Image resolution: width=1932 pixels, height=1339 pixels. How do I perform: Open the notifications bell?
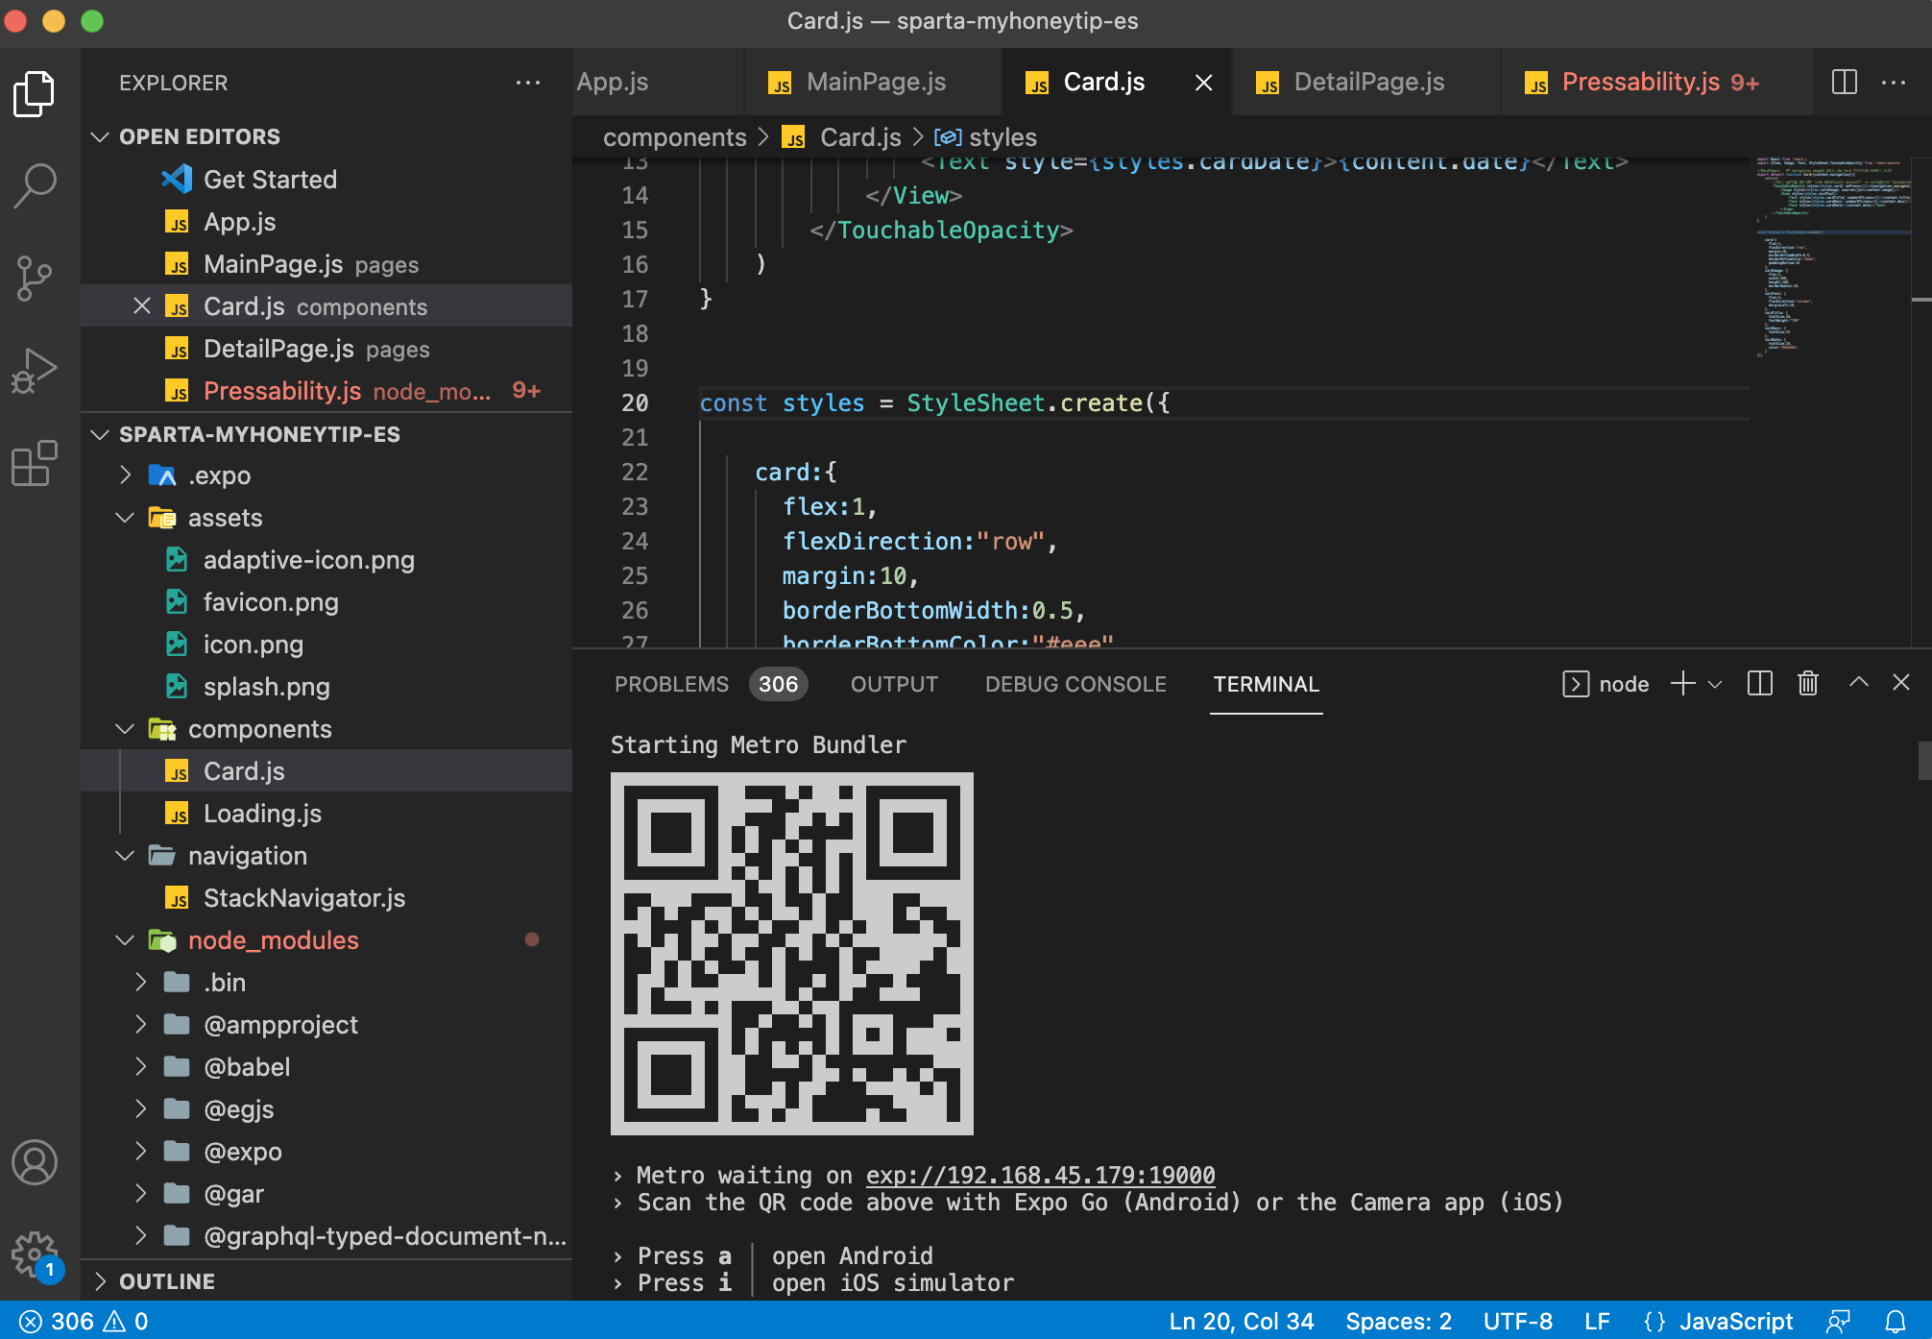pos(1896,1322)
